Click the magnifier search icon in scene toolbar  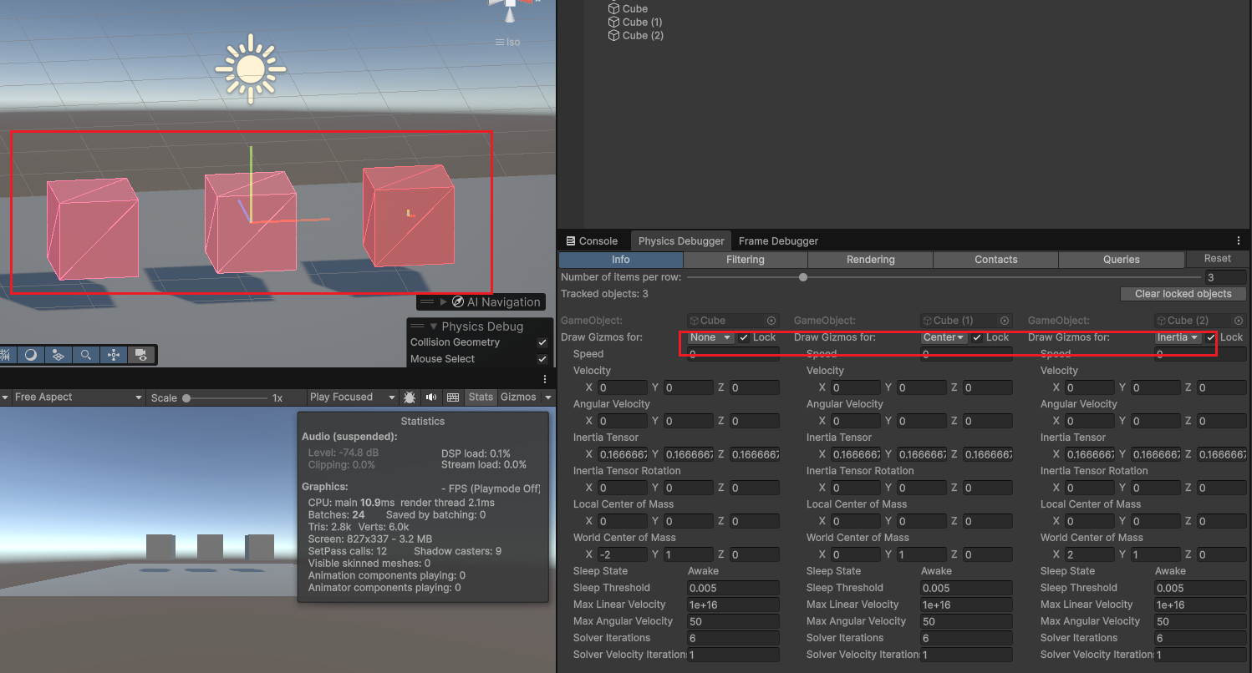click(85, 355)
